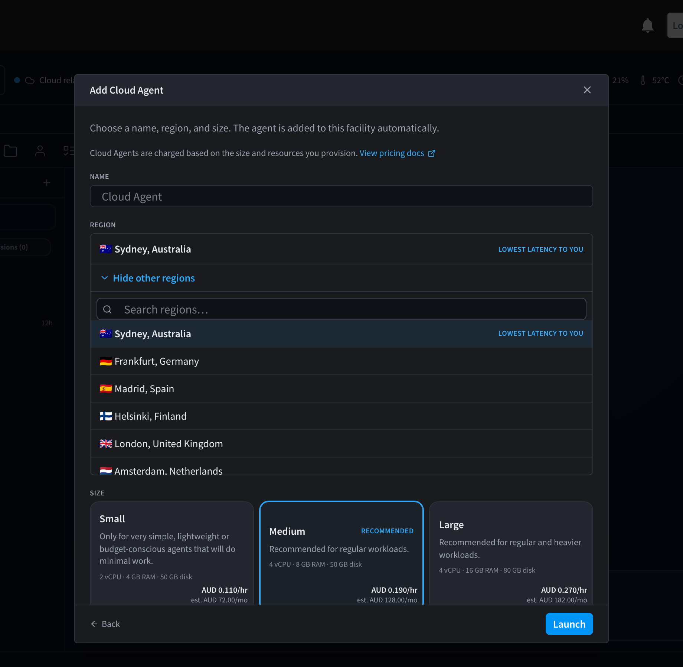Click the search magnifier icon in regions box
683x667 pixels.
click(107, 309)
